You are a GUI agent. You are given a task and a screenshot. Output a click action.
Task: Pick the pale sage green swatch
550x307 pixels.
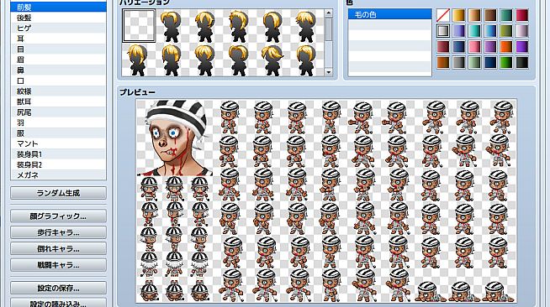click(474, 63)
